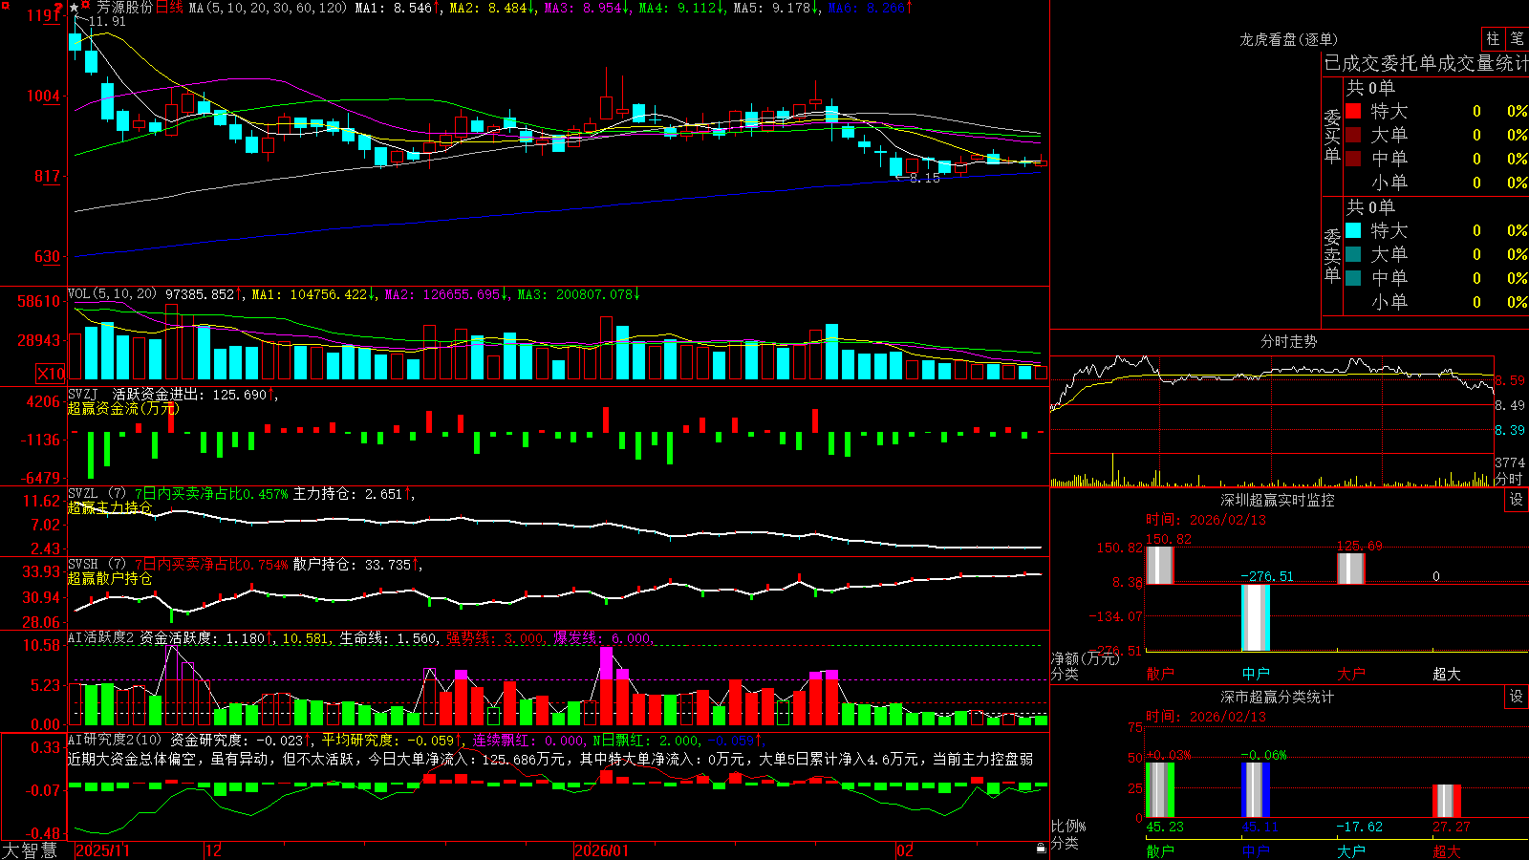Viewport: 1529px width, 860px height.
Task: Click the 芳源股份 stock name
Action: click(124, 8)
